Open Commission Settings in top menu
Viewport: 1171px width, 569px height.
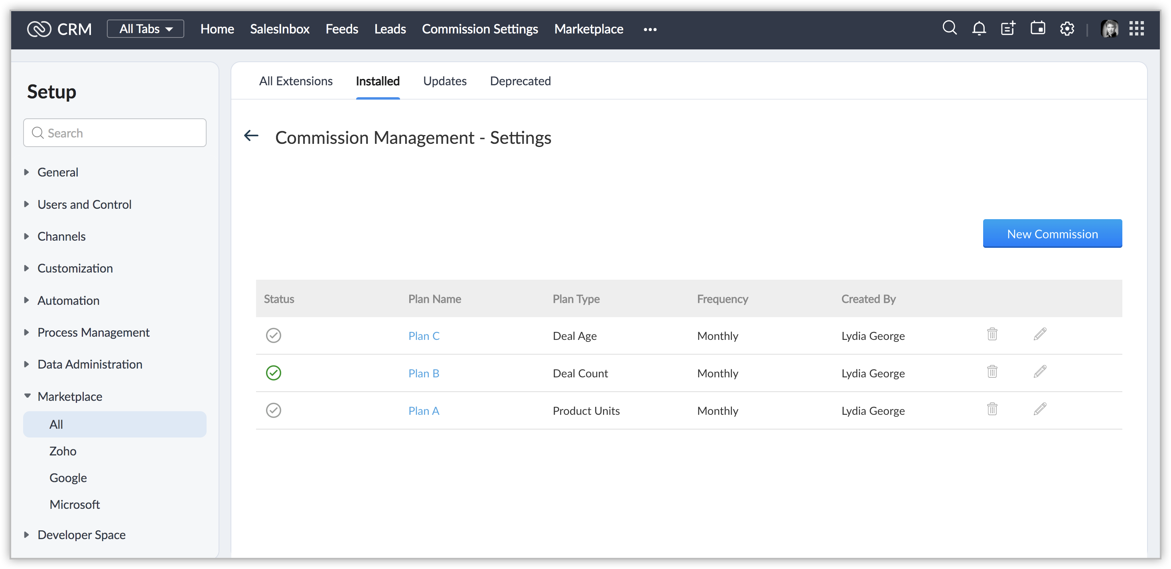pyautogui.click(x=479, y=29)
